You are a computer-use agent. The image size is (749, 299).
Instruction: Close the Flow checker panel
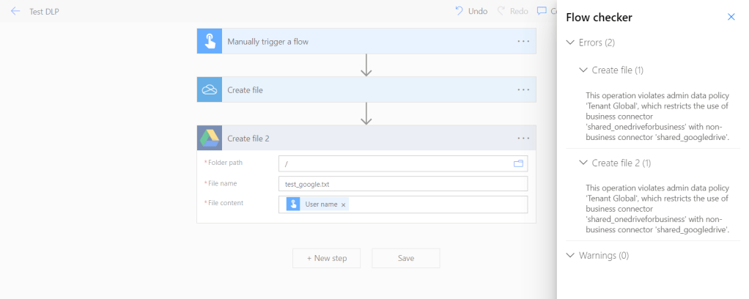click(x=731, y=17)
